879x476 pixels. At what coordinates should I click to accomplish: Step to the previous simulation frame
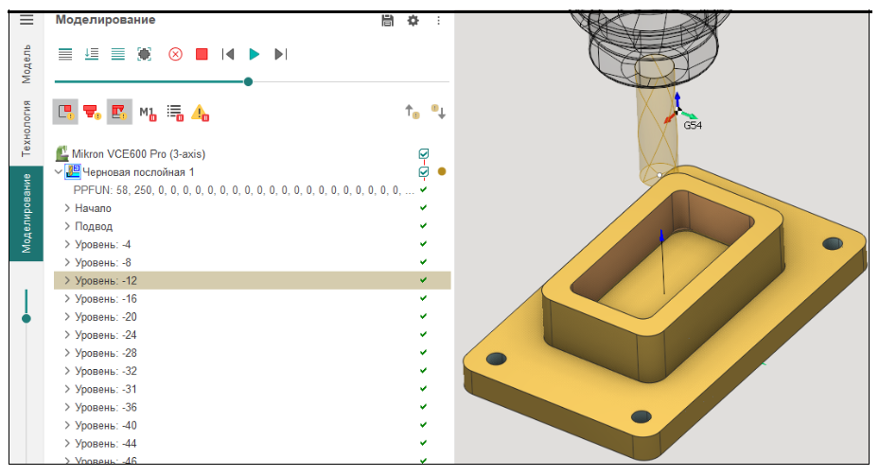pos(228,54)
